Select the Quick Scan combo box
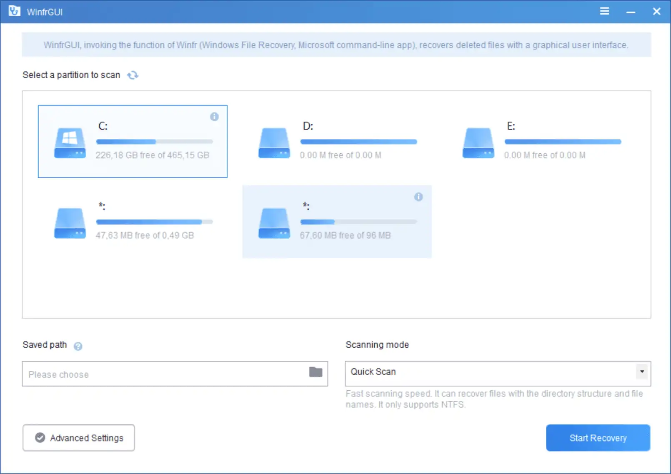The width and height of the screenshot is (671, 474). pyautogui.click(x=498, y=374)
